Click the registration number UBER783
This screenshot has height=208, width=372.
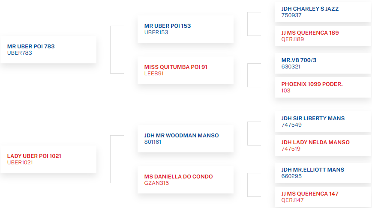tap(19, 53)
